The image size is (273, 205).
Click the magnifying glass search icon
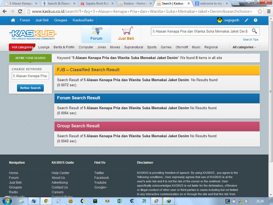pyautogui.click(x=254, y=31)
